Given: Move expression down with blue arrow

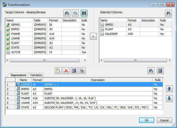Looking at the screenshot, I should coord(169,98).
